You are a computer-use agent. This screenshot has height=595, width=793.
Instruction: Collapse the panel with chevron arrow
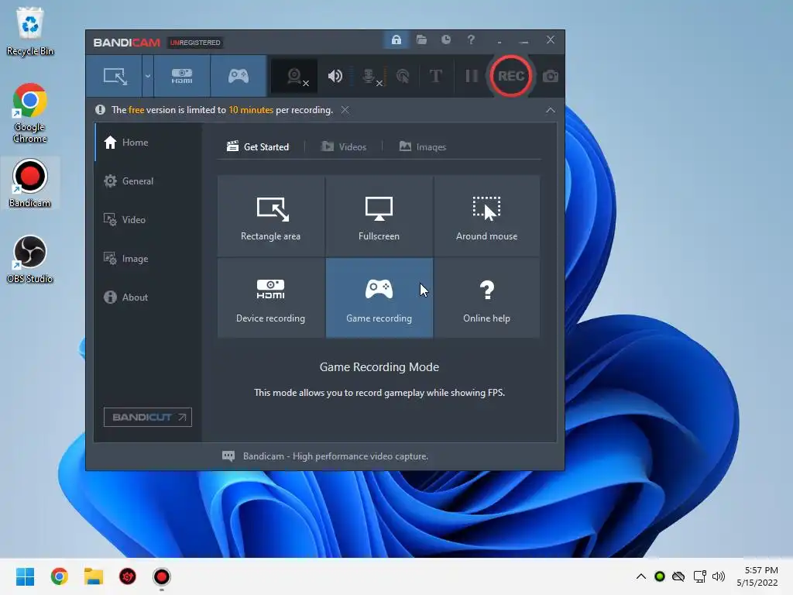pos(551,110)
